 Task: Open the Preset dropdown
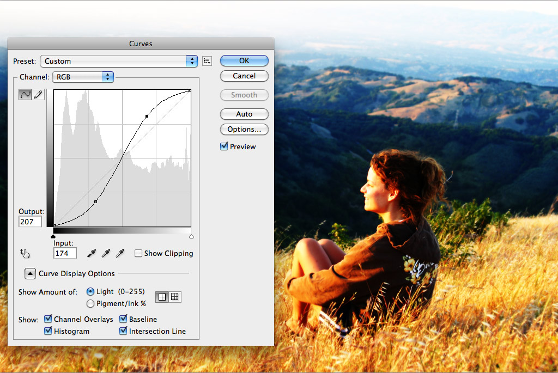coord(119,61)
